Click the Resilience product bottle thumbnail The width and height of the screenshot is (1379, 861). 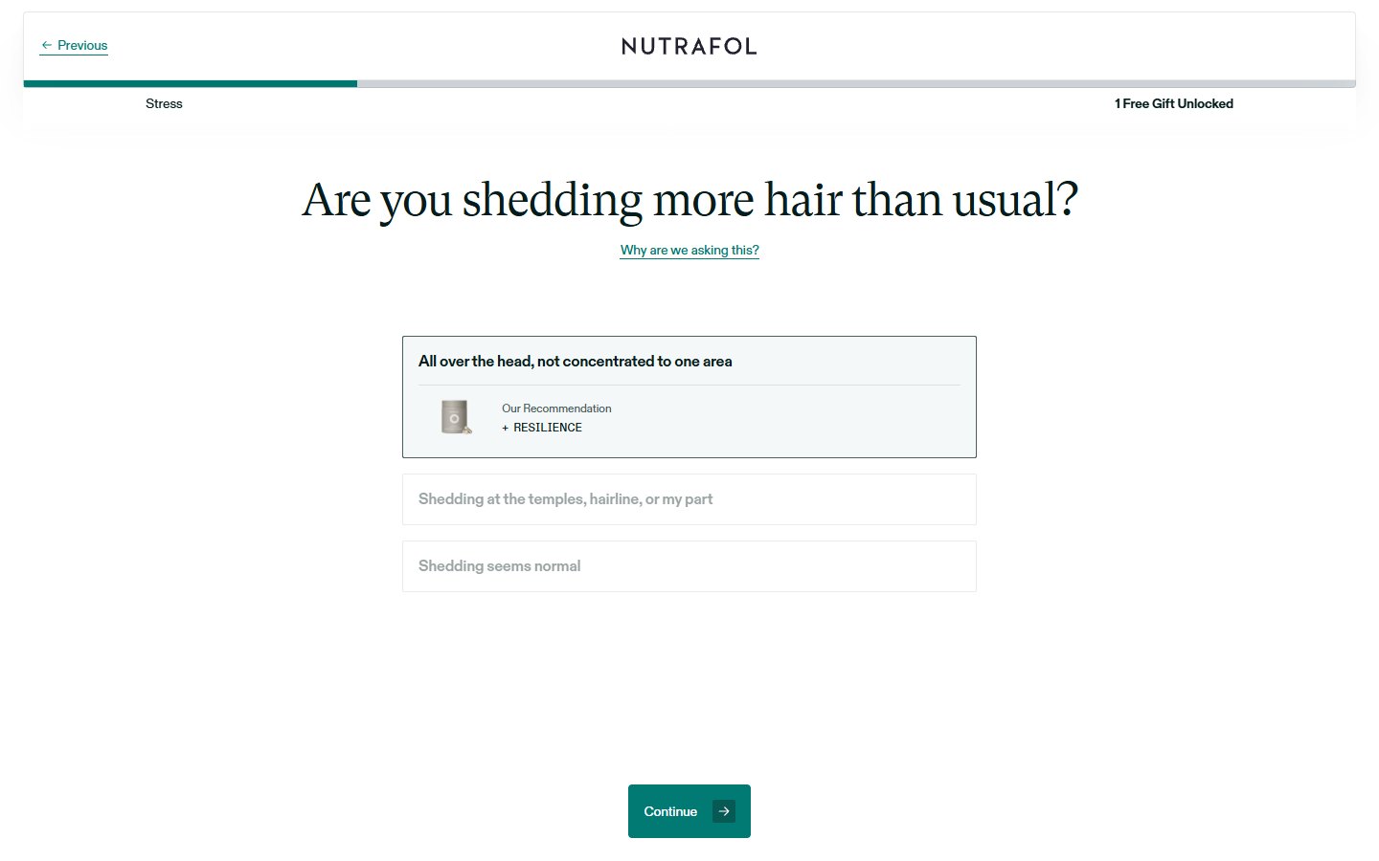tap(456, 417)
